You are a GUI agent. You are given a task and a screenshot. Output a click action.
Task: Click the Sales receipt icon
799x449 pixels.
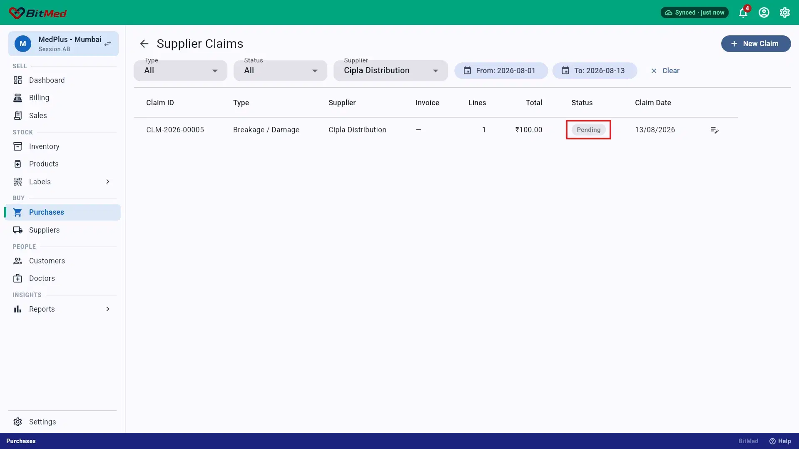(x=17, y=116)
